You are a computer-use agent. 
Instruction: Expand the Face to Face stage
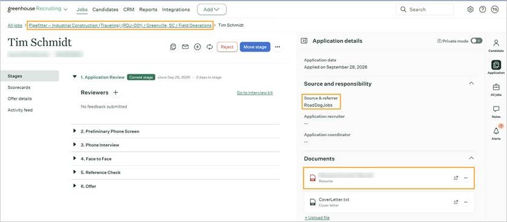point(75,158)
